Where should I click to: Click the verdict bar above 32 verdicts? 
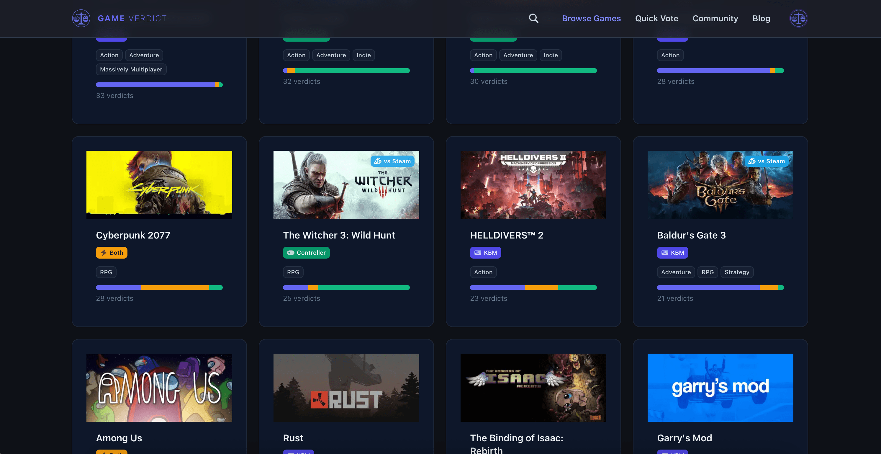[346, 71]
